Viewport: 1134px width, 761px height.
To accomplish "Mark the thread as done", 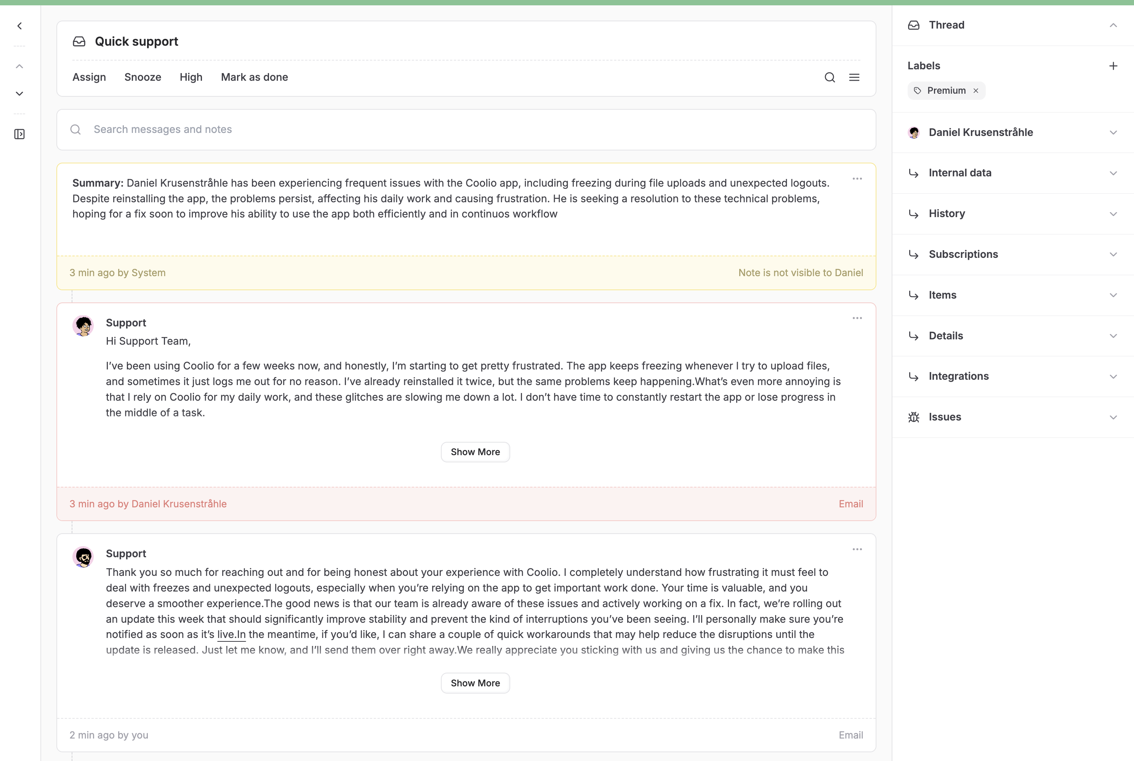I will pos(255,77).
